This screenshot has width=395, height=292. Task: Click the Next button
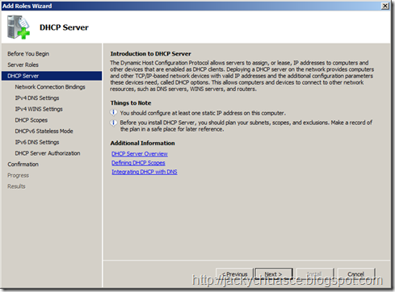tap(274, 274)
